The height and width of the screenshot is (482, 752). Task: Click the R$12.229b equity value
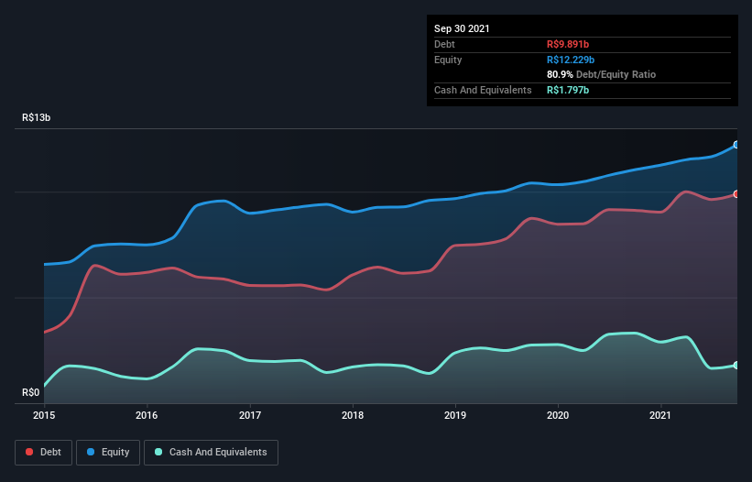(x=571, y=60)
